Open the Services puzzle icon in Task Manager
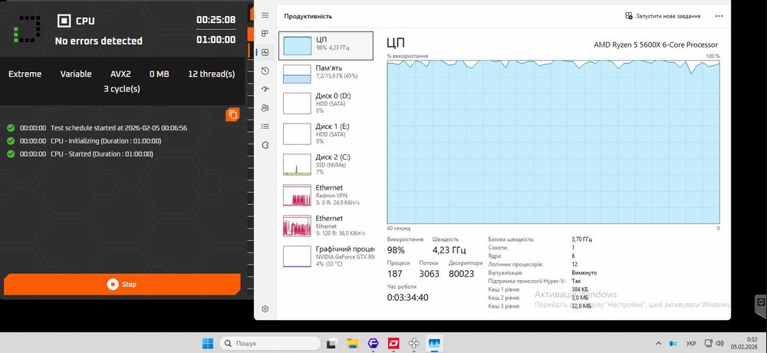The width and height of the screenshot is (767, 353). click(x=265, y=145)
